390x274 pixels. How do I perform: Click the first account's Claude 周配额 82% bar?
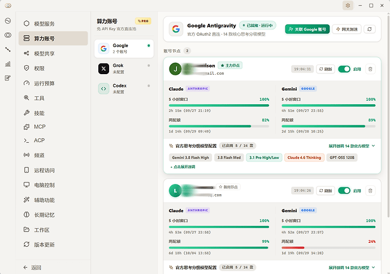click(219, 126)
